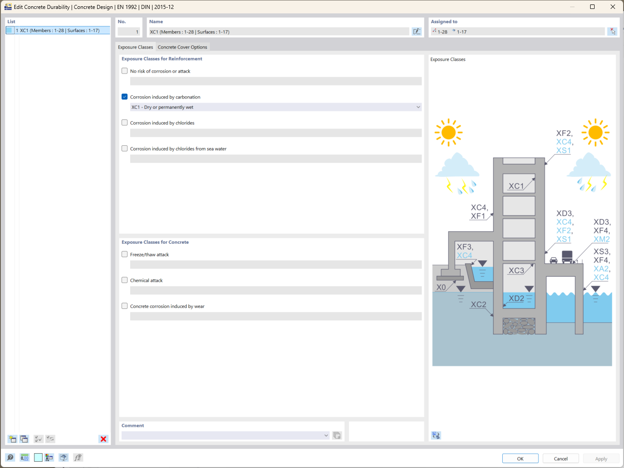Viewport: 624px width, 468px height.
Task: Copy the comment via the copy icon
Action: (337, 435)
